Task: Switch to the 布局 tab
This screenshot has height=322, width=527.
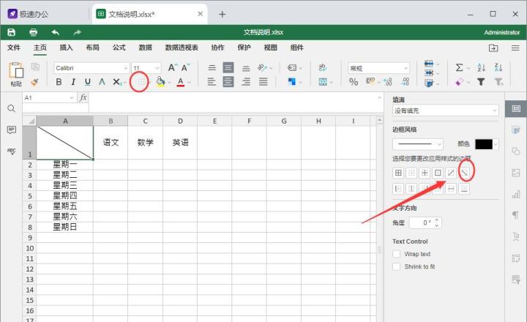Action: pos(92,48)
